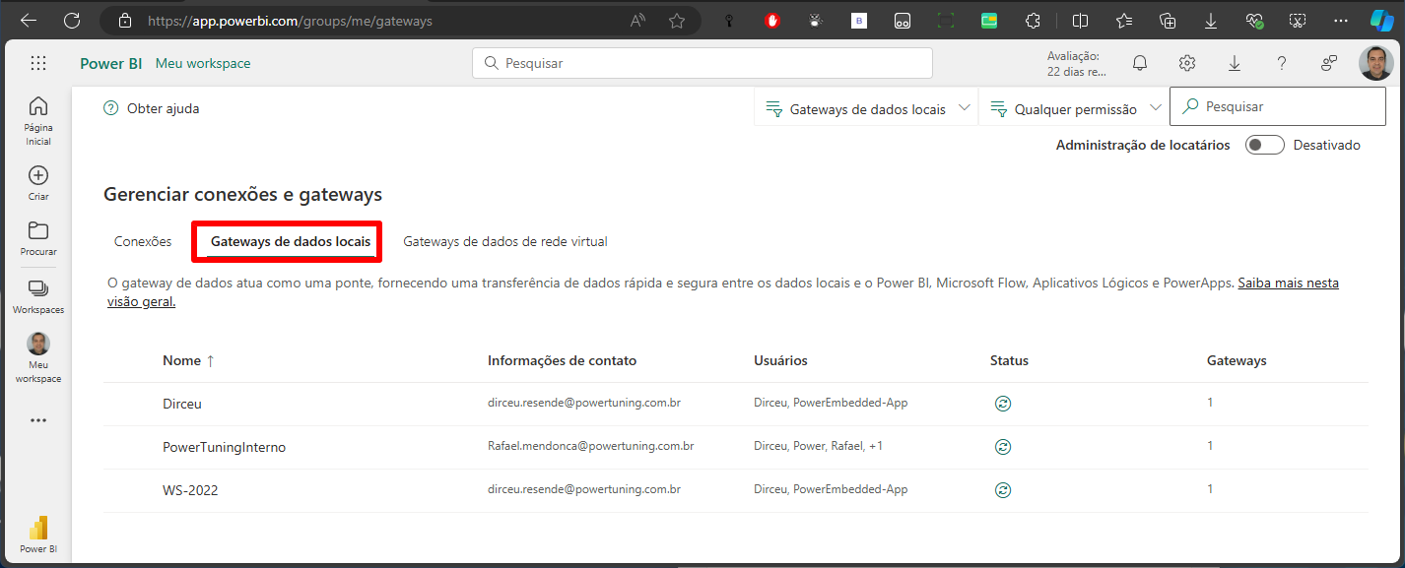Select the Dirceu gateway name
The height and width of the screenshot is (568, 1405).
click(x=182, y=404)
